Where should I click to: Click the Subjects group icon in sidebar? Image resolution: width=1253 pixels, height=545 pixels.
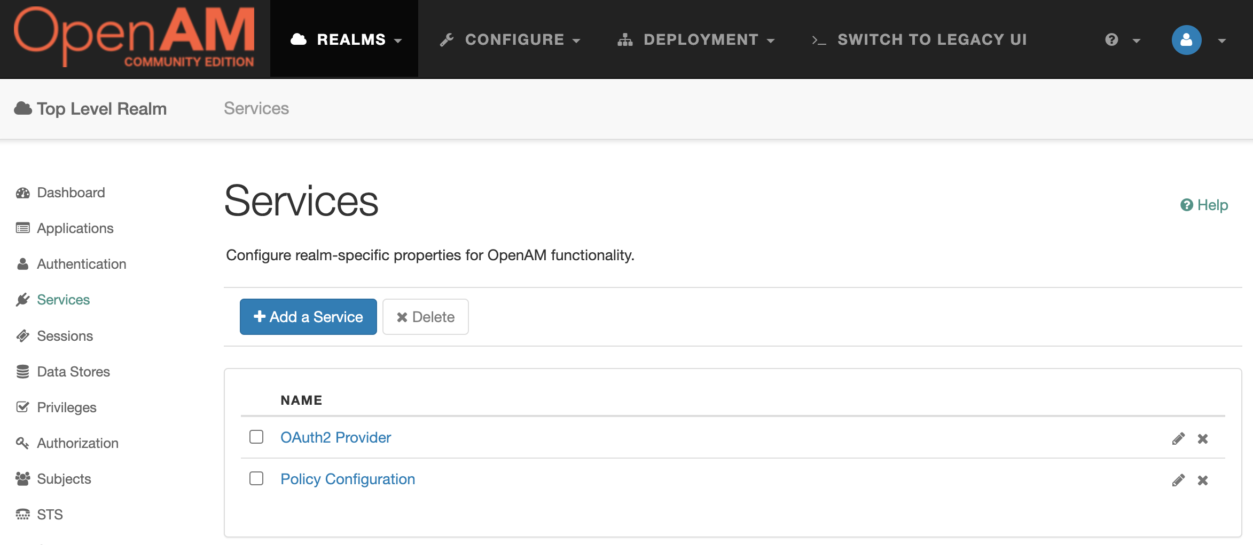[23, 479]
